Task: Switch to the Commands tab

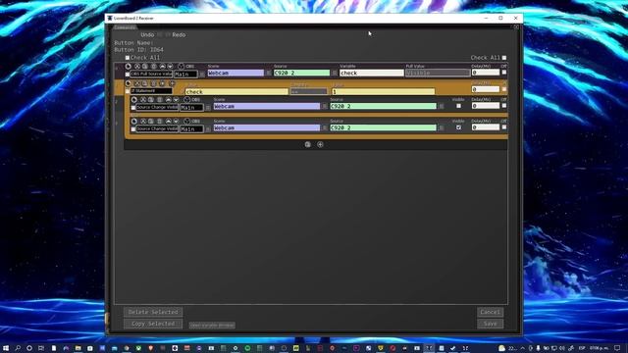Action: pyautogui.click(x=125, y=27)
